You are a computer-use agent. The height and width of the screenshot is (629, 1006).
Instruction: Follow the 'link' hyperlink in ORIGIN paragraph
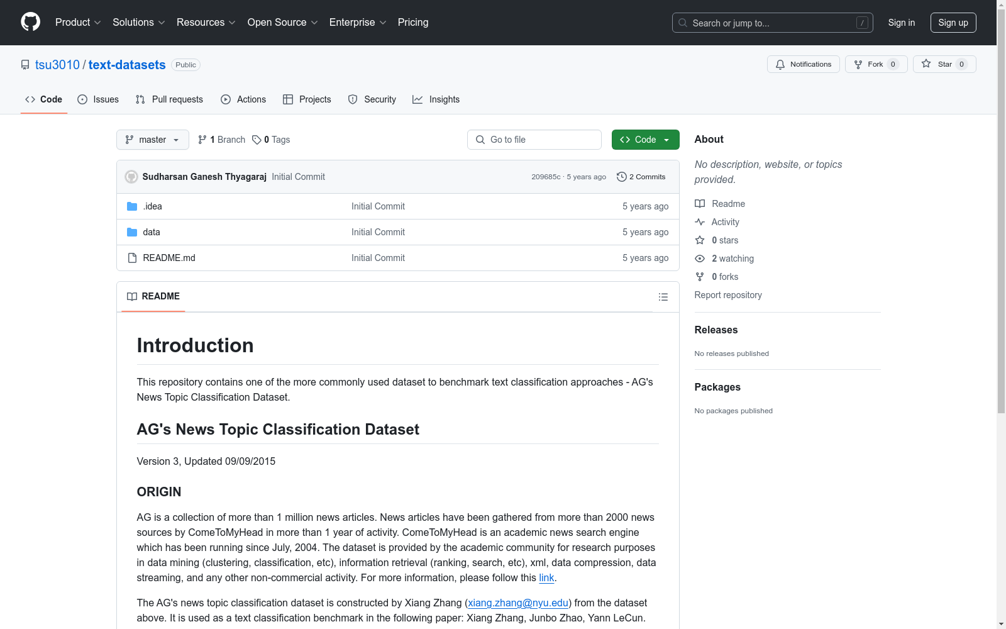coord(546,577)
